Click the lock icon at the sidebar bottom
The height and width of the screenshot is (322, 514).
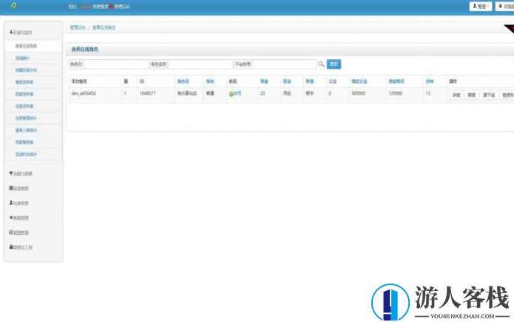[11, 247]
